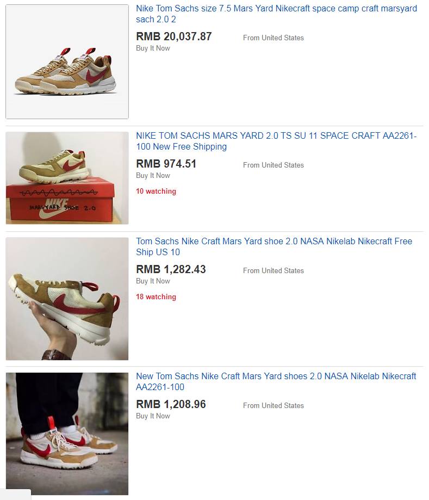Click thumbnail of hand holding Mars Yard shoe
The image size is (429, 500).
[x=67, y=299]
